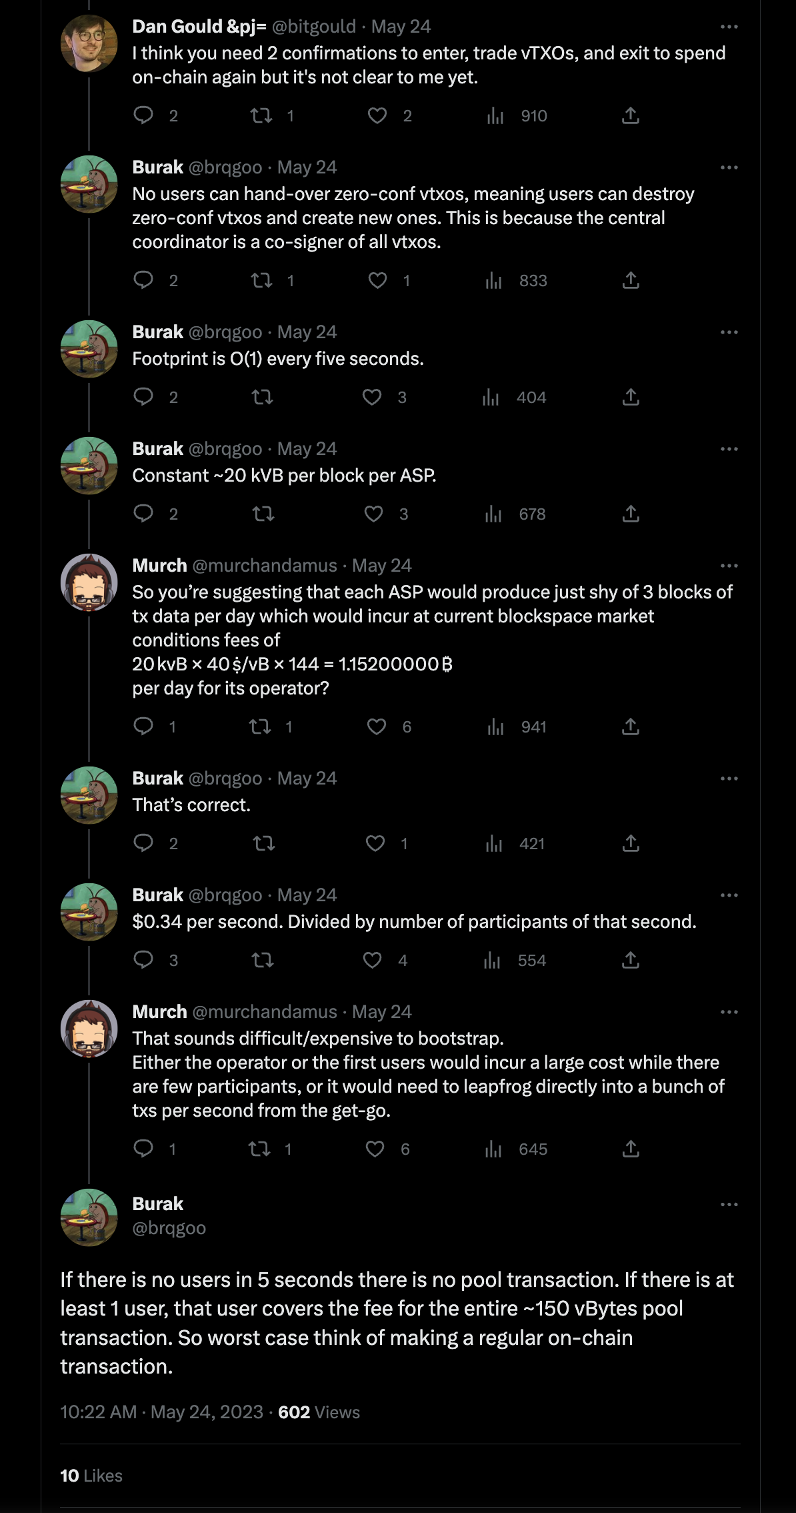Like Burak's "That's correct." tweet
The width and height of the screenshot is (796, 1513).
pyautogui.click(x=375, y=843)
